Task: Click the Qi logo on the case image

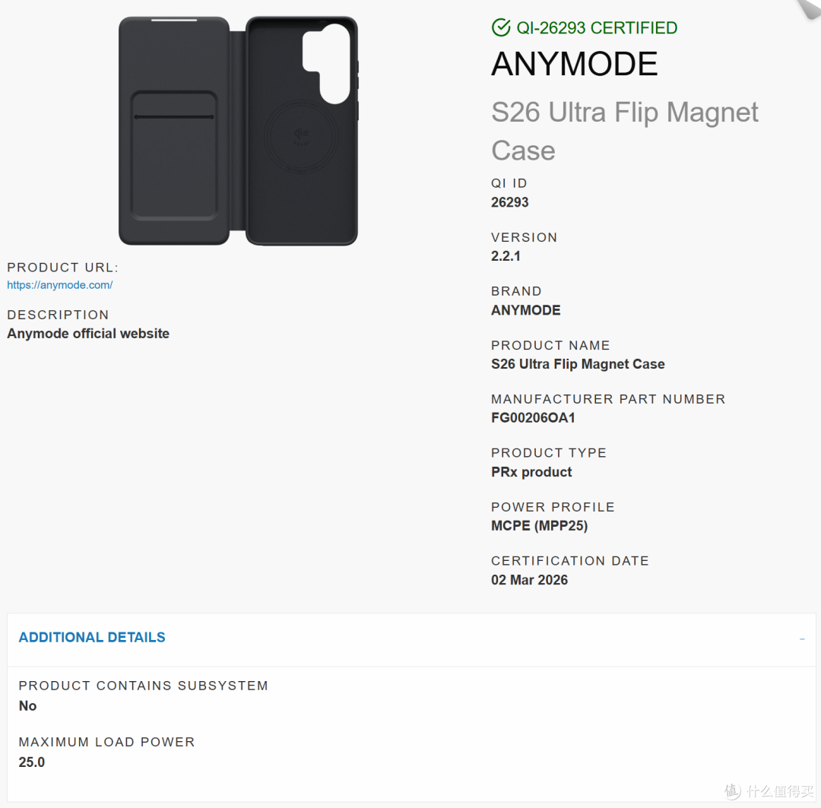Action: (x=302, y=136)
